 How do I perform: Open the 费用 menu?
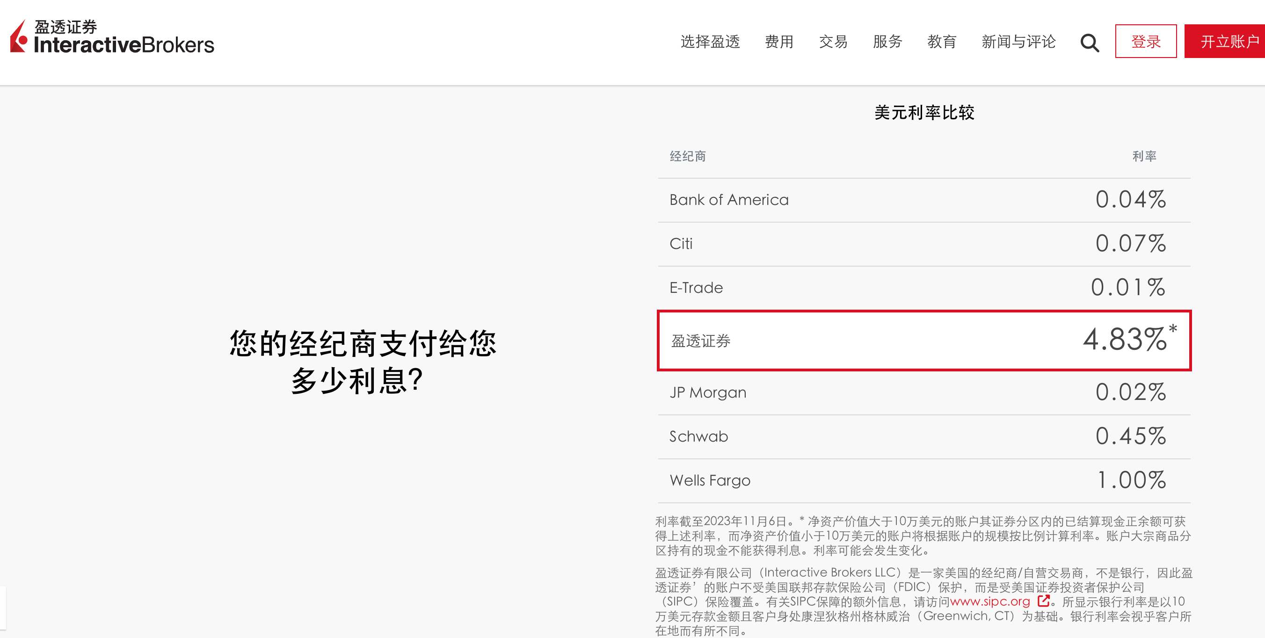pyautogui.click(x=779, y=42)
